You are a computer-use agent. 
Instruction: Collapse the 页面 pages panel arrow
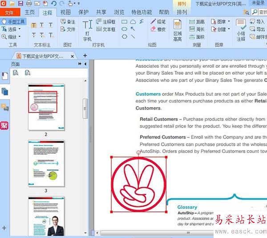point(85,64)
